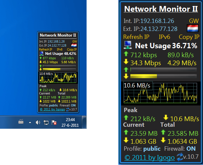This screenshot has height=165, width=203.
Task: Click the v.10.7 version text in large gadget
Action: tap(191, 157)
